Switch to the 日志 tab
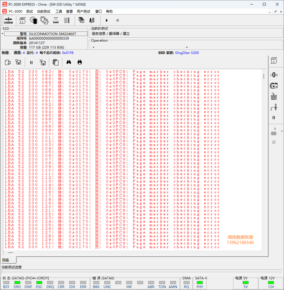284x290 pixels. coord(6,260)
